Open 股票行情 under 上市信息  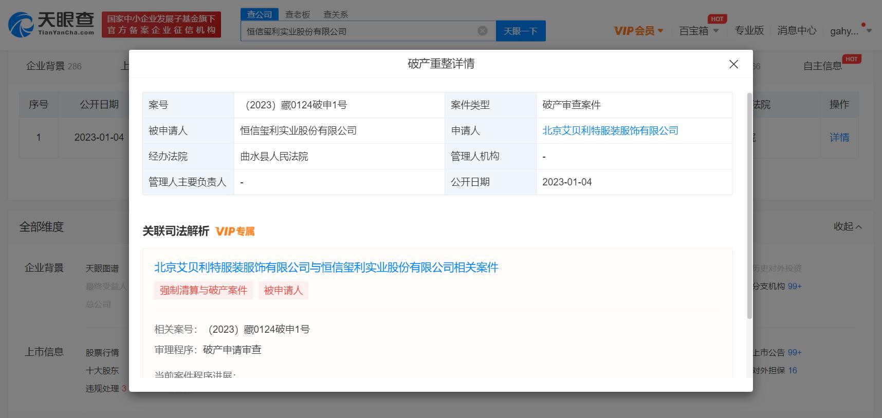point(102,352)
